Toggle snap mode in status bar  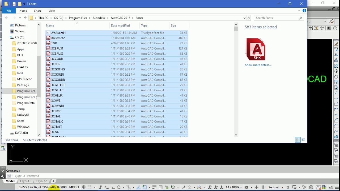[x=90, y=187]
